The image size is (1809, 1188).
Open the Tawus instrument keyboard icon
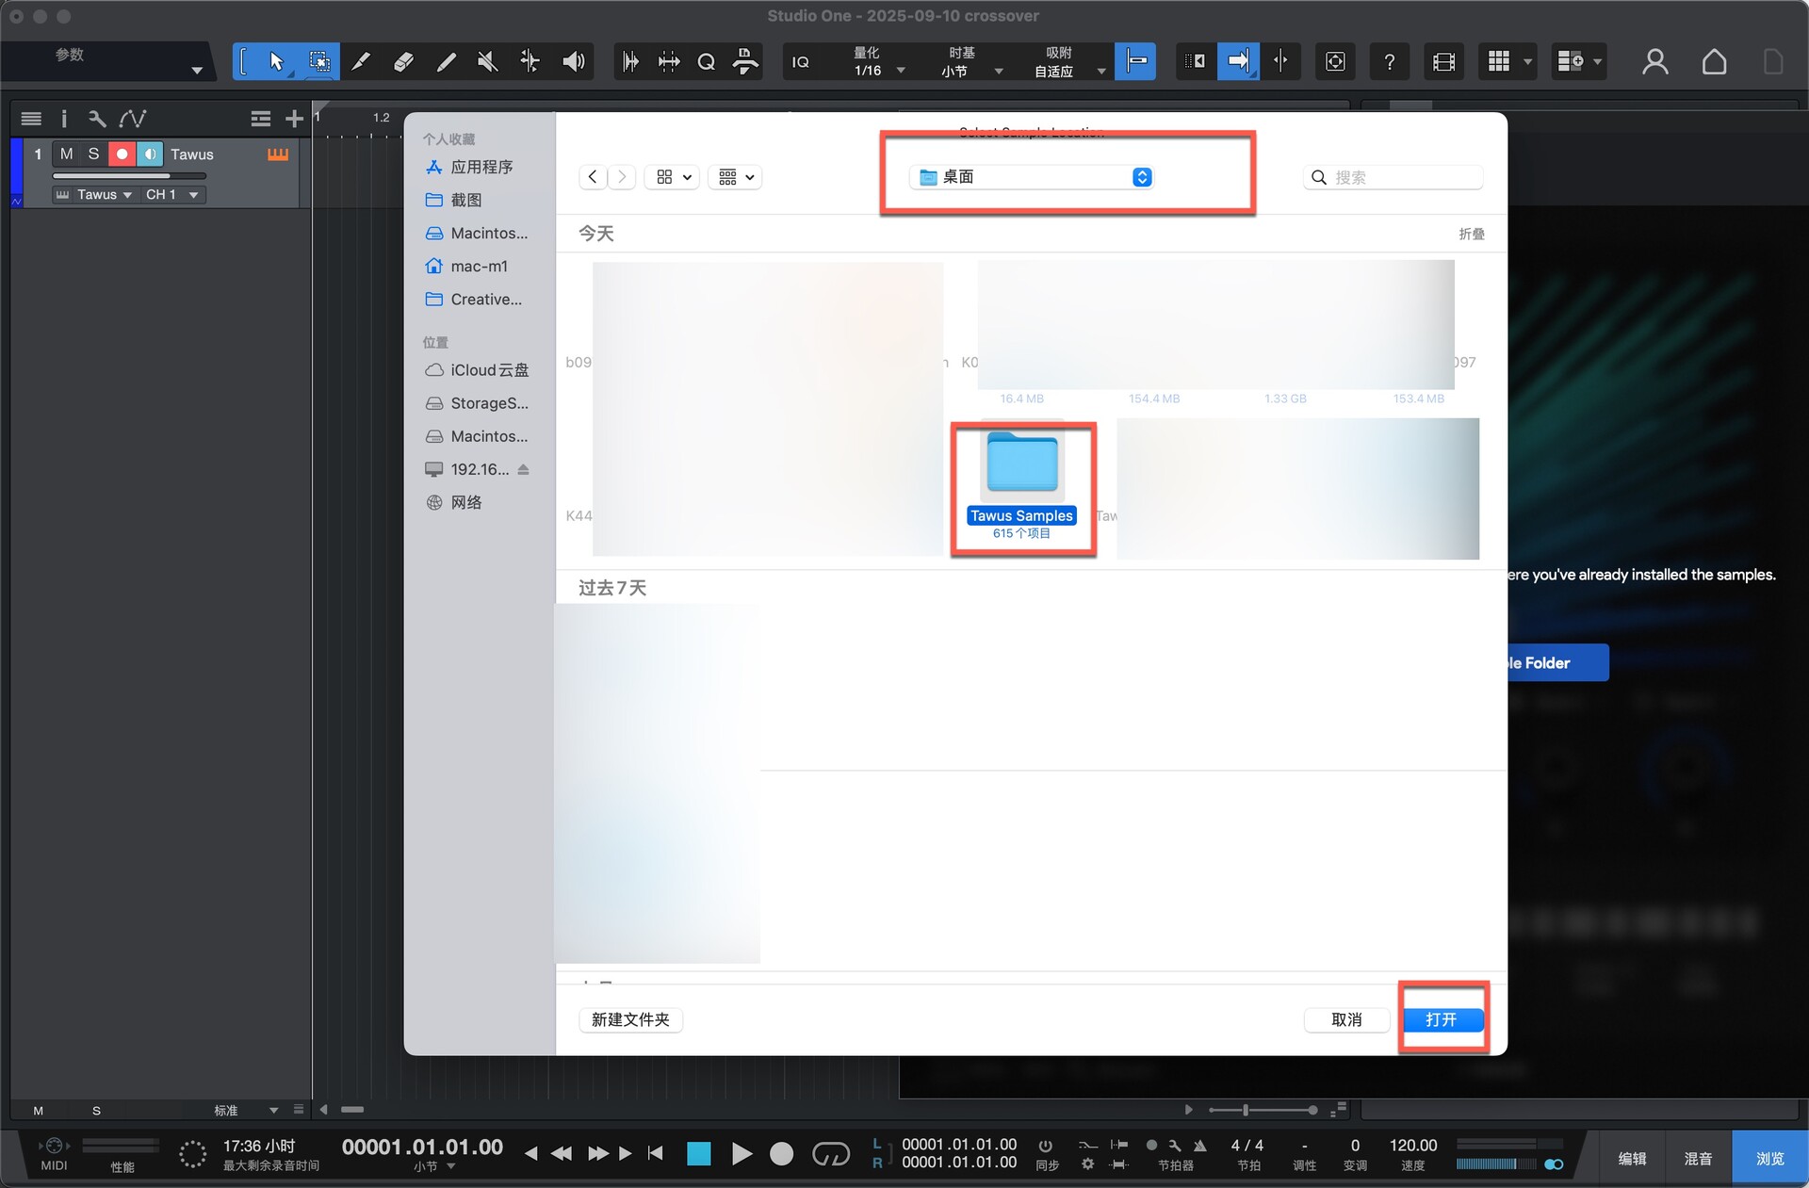tap(278, 155)
